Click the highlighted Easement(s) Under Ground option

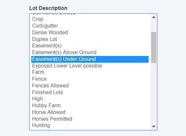point(64,59)
